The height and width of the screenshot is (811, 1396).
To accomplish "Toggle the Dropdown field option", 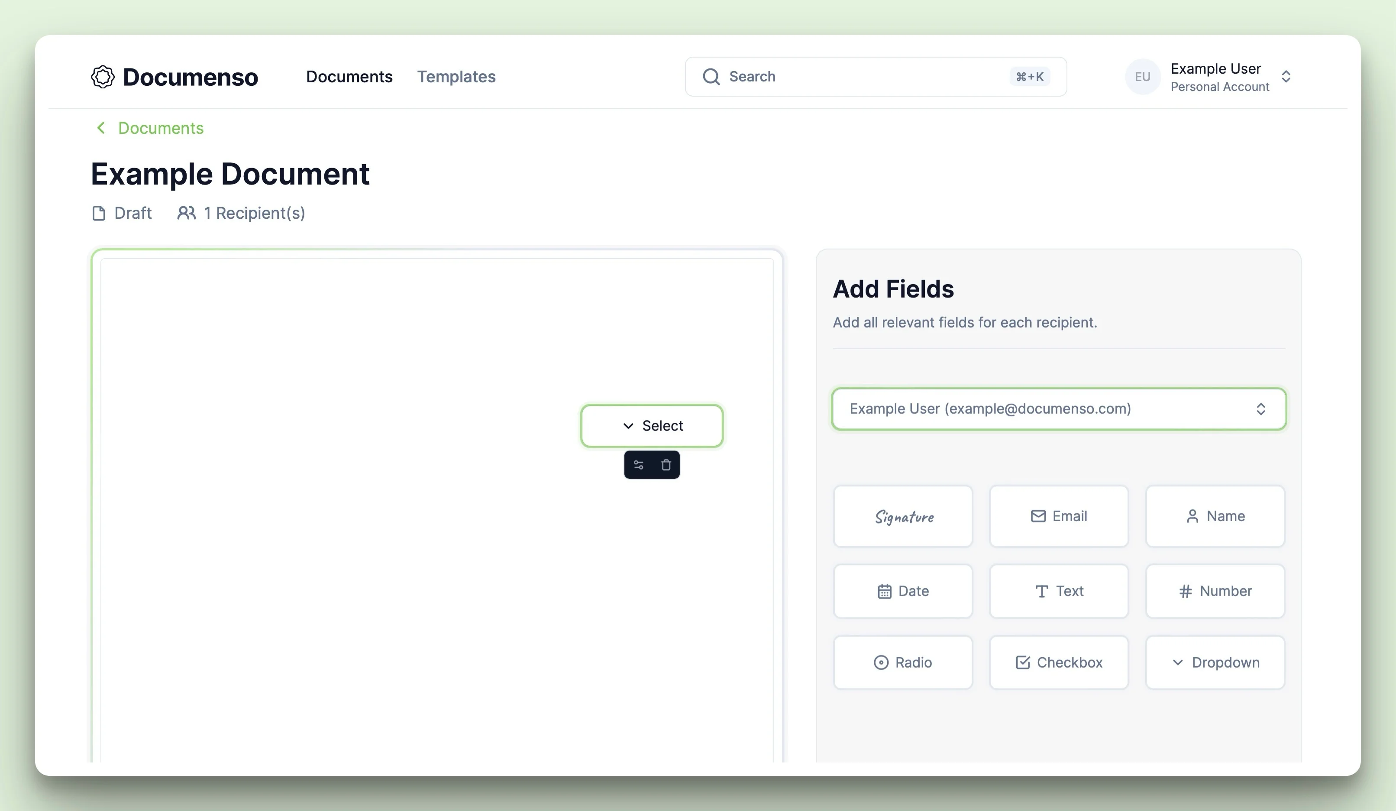I will [x=1215, y=662].
